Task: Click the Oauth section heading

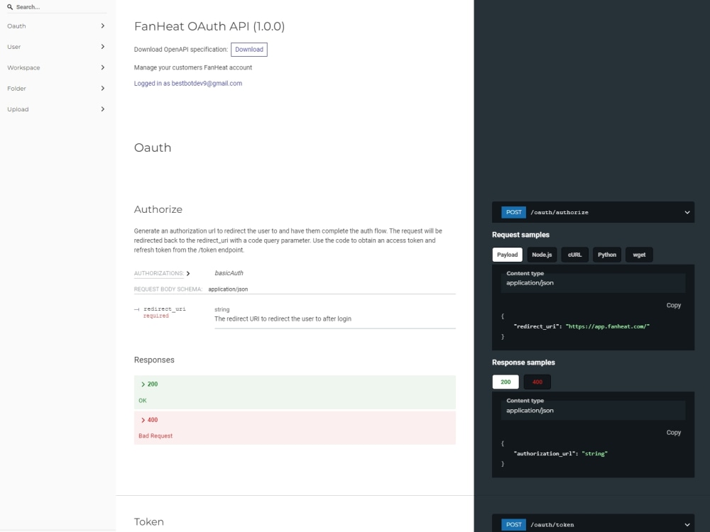Action: [x=153, y=148]
